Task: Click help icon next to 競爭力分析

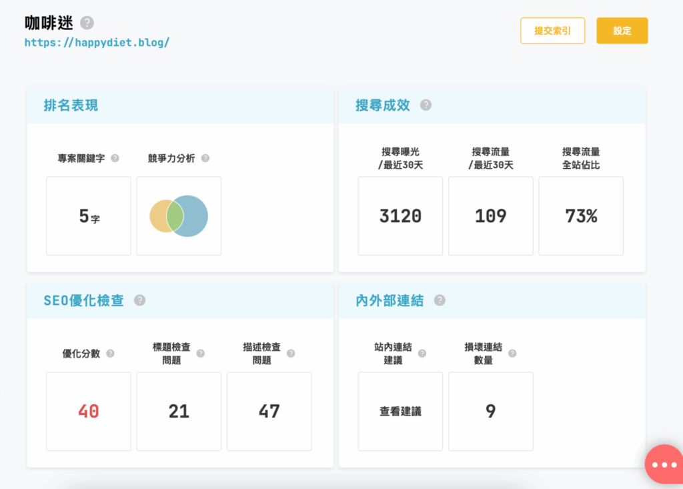Action: point(205,158)
